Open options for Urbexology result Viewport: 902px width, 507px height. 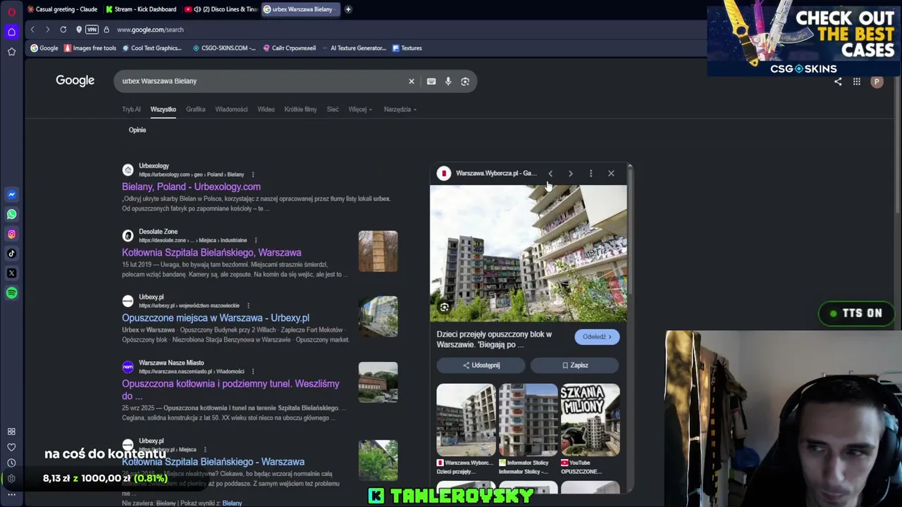[x=253, y=175]
